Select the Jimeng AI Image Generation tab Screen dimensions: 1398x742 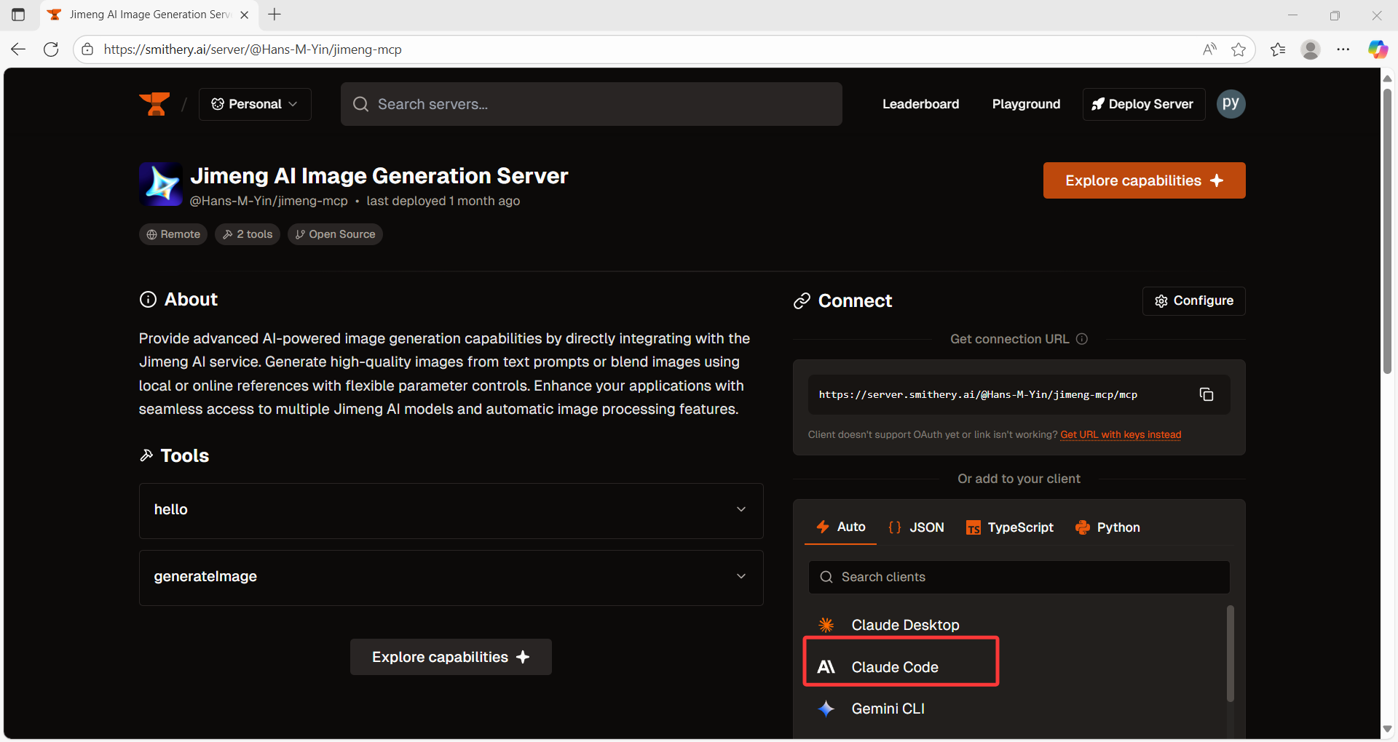(149, 15)
